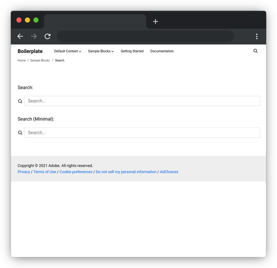Click magnifier icon beside first Search field
This screenshot has width=277, height=268.
click(20, 101)
